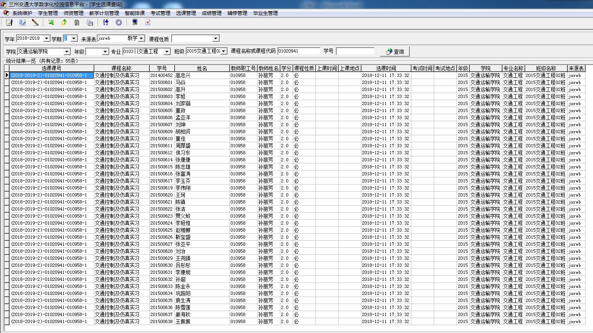This screenshot has height=333, width=593.
Task: Click the computer monitor icon in toolbar
Action: pyautogui.click(x=135, y=22)
